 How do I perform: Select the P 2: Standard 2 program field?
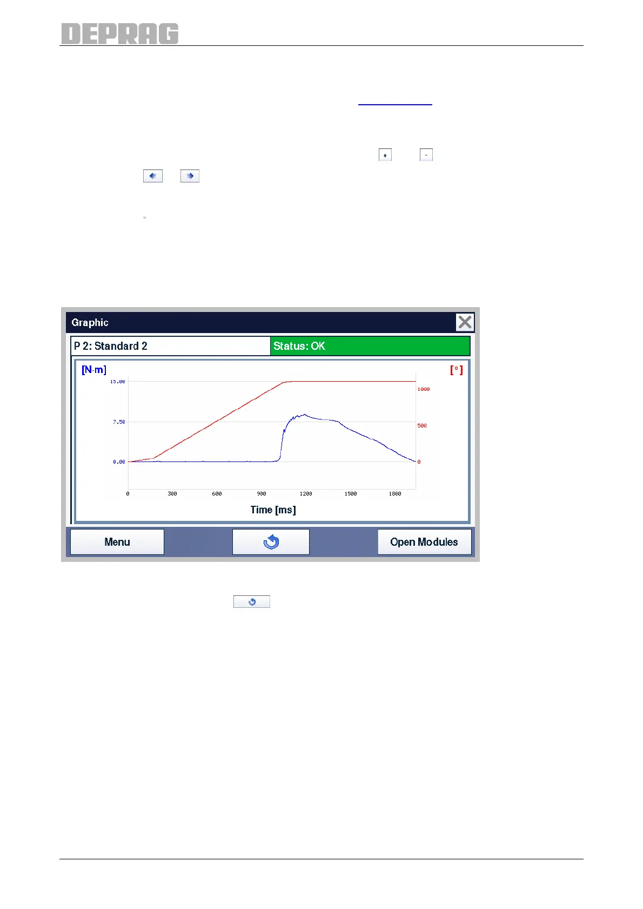click(x=171, y=346)
